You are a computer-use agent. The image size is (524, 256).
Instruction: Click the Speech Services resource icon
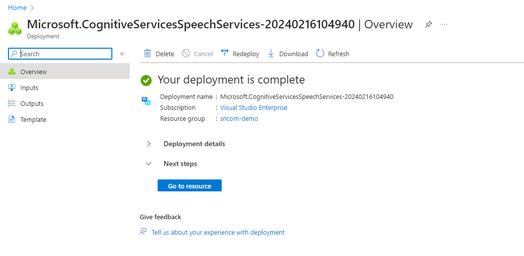coord(146,101)
